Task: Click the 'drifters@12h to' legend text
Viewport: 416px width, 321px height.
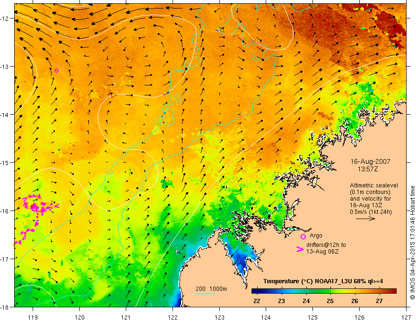Action: (x=326, y=245)
